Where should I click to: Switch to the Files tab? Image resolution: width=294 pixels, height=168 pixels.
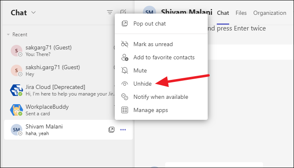(x=241, y=13)
